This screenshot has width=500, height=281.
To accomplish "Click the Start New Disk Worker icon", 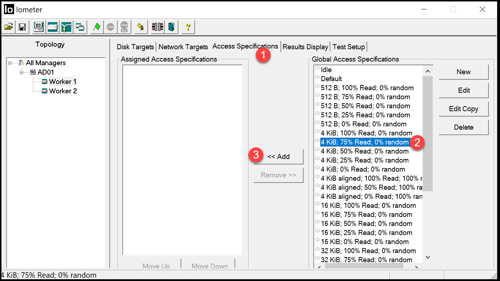I will click(52, 27).
